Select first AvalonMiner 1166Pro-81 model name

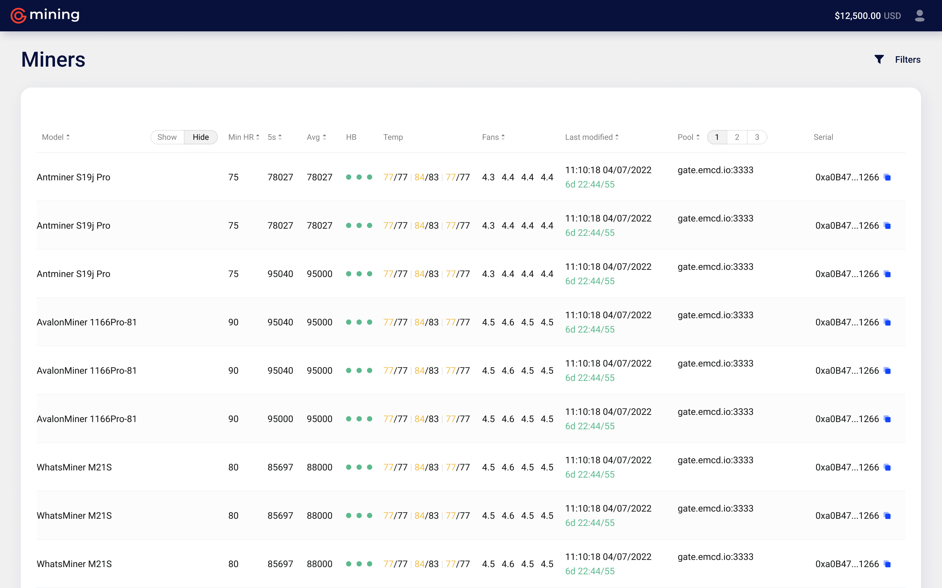87,322
